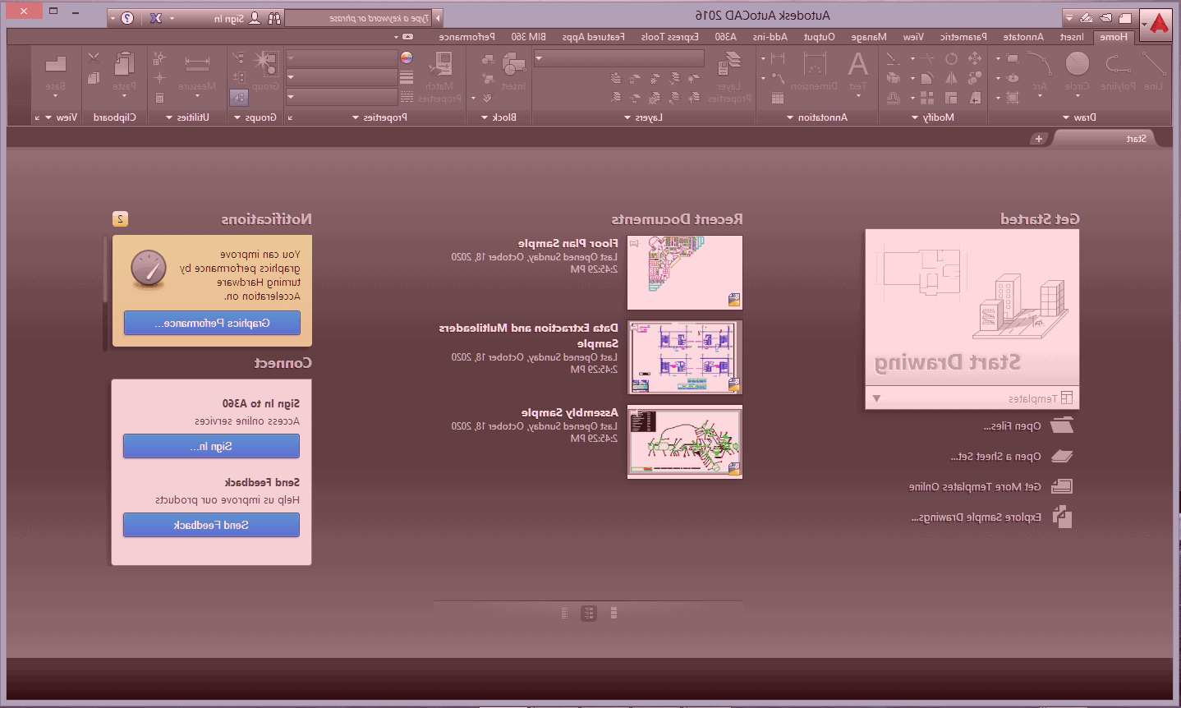Select the Rotate tool in Modify panel
The image size is (1181, 708).
click(951, 58)
